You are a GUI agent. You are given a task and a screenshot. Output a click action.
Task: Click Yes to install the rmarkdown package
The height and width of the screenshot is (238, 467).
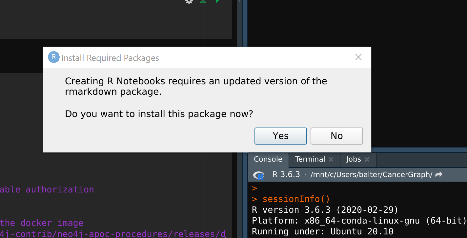[280, 136]
